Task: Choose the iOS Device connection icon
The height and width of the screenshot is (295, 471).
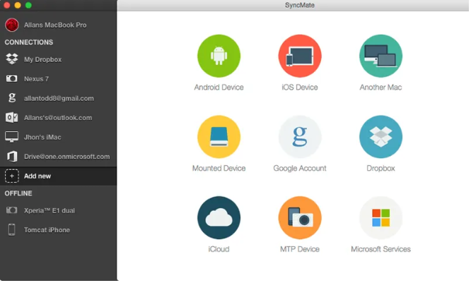Action: (300, 56)
